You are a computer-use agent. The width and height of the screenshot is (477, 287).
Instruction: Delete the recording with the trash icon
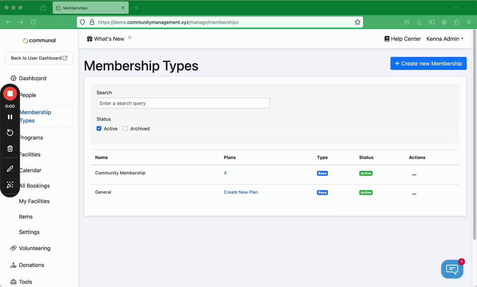(10, 149)
